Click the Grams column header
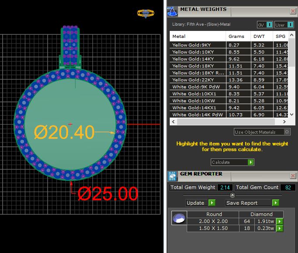 (236, 37)
